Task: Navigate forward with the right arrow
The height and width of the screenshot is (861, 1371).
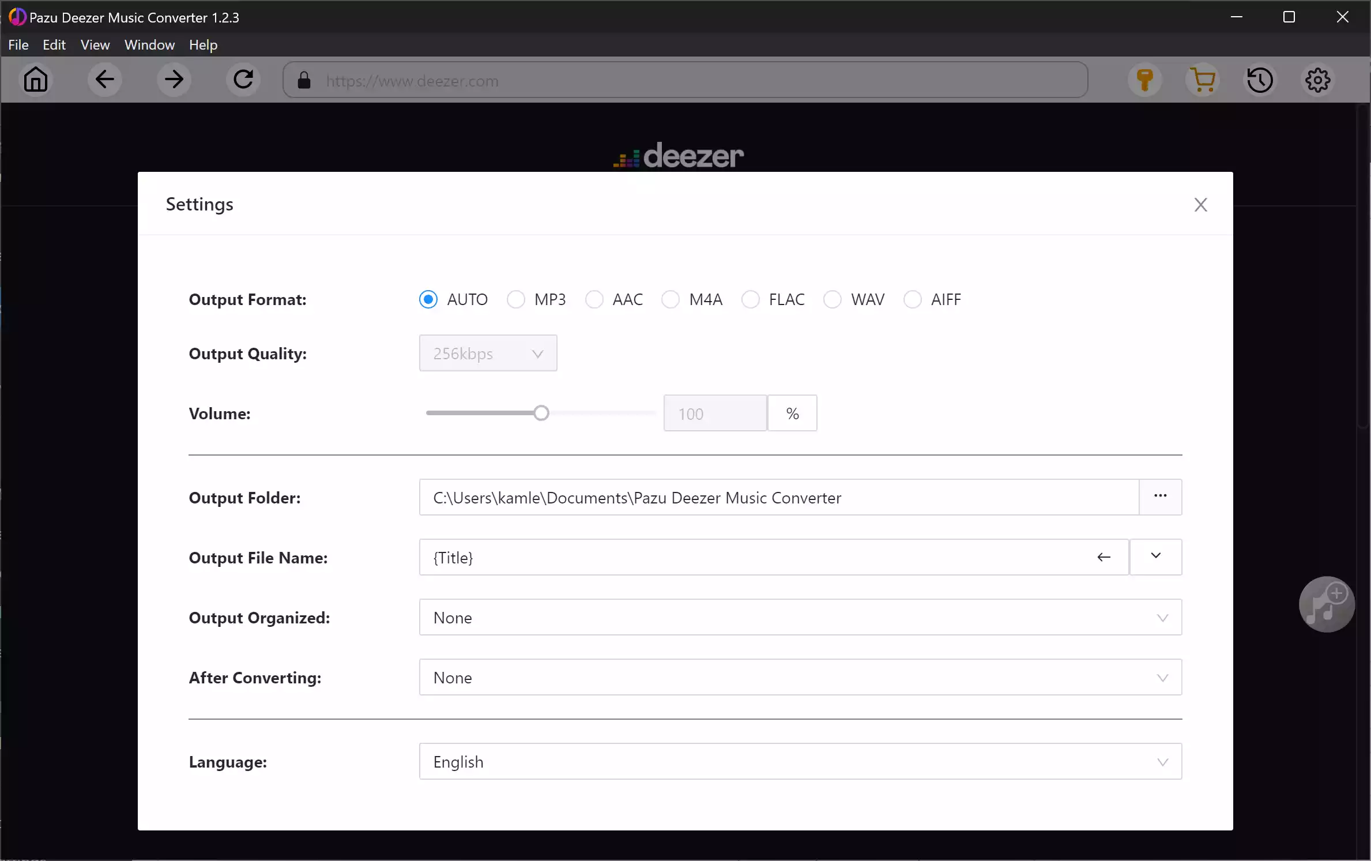Action: click(x=174, y=80)
